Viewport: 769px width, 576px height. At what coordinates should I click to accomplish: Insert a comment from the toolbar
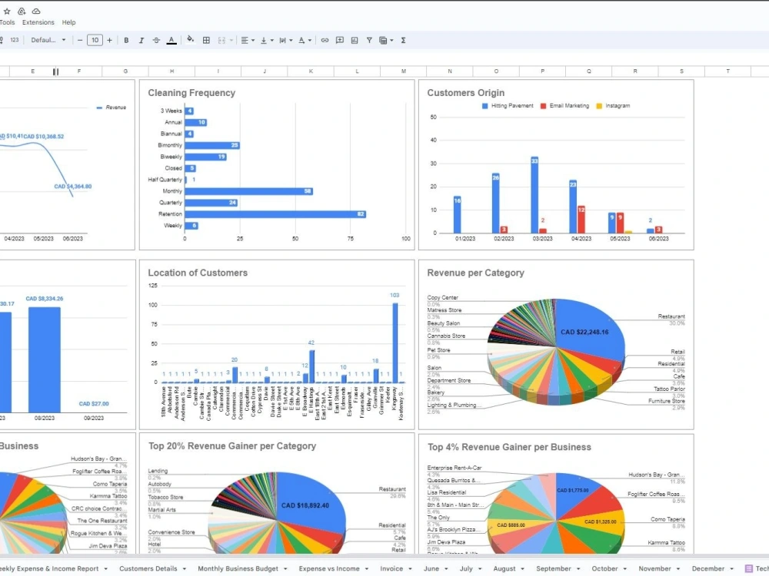pyautogui.click(x=339, y=40)
